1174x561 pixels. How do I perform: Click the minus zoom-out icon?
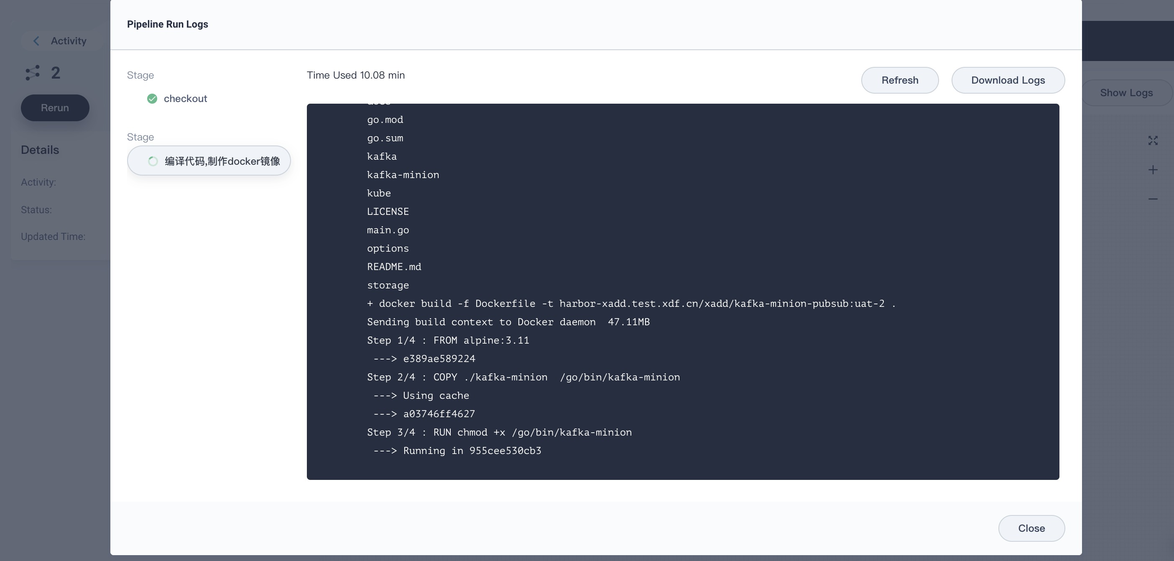[1153, 199]
